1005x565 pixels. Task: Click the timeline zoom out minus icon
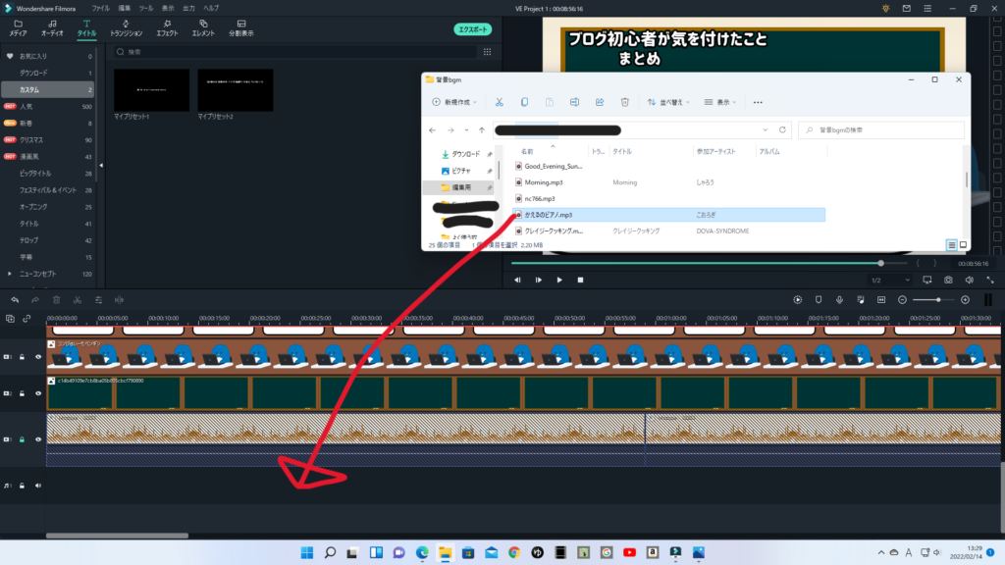[902, 300]
